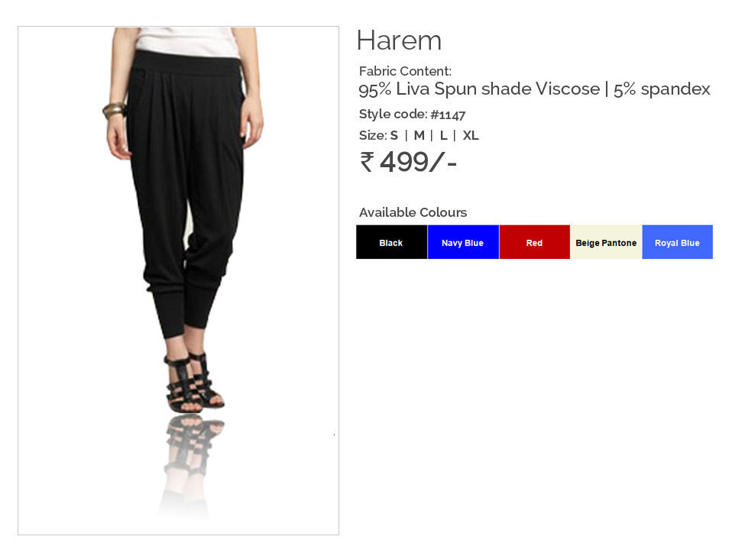
Task: Click the sandals in the product photo
Action: pyautogui.click(x=193, y=383)
